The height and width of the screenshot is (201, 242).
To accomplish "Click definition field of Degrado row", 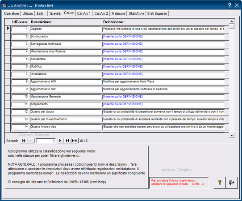I will (x=163, y=29).
